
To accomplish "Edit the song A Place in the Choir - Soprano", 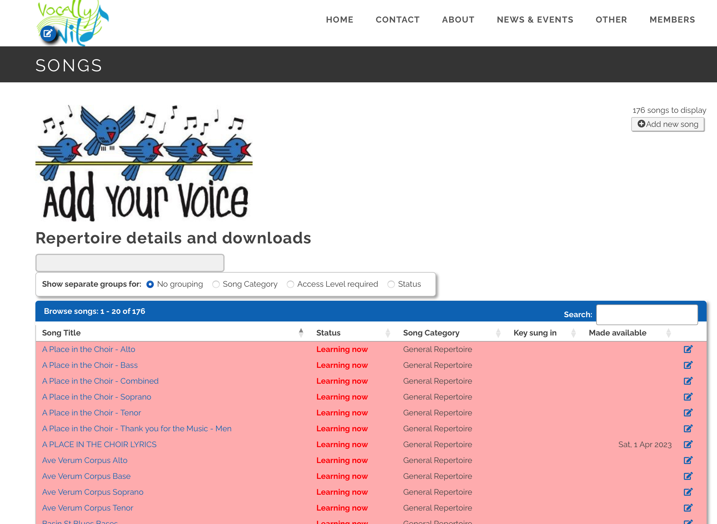I will 688,397.
